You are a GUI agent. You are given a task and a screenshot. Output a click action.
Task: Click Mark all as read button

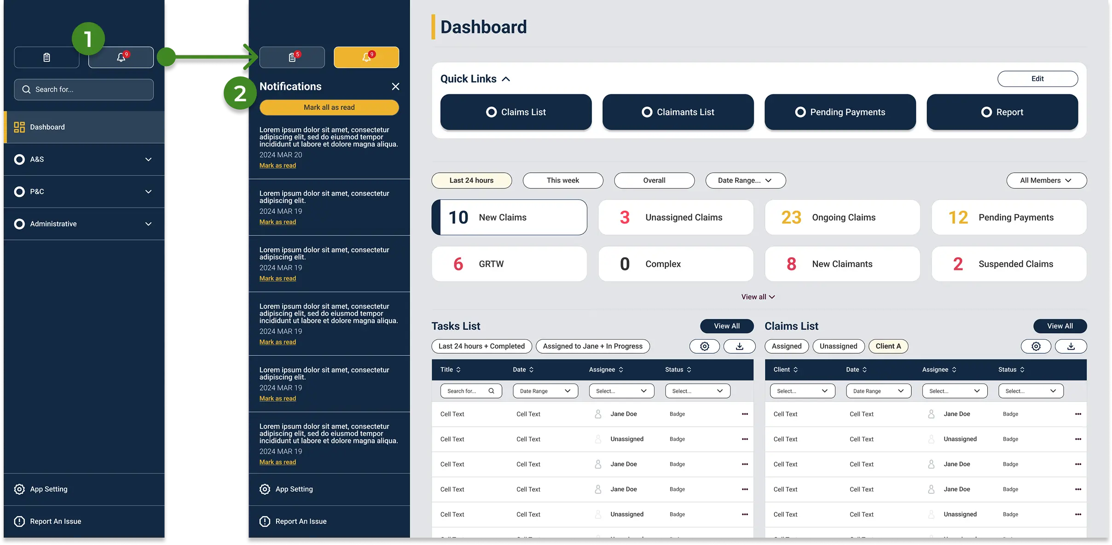(x=329, y=107)
